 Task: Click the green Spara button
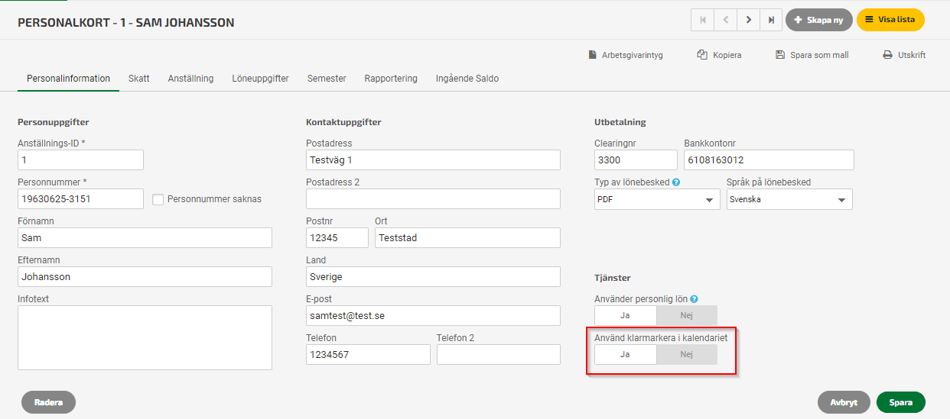(x=901, y=402)
